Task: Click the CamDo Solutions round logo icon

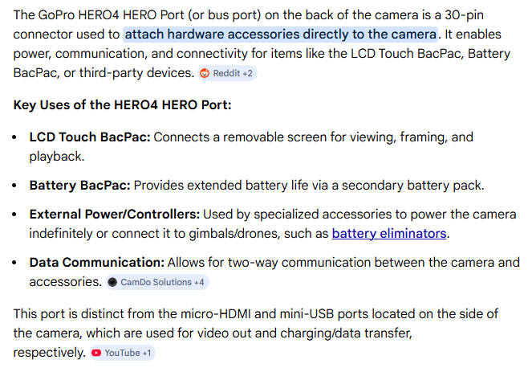Action: 112,282
